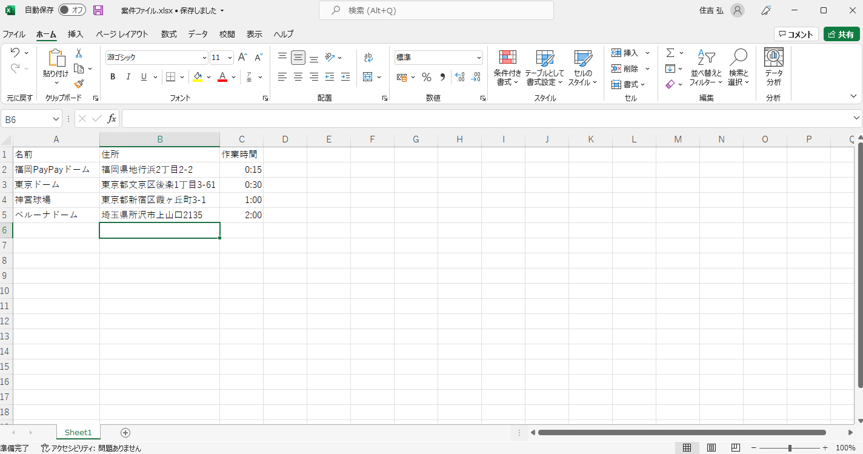This screenshot has height=454, width=863.
Task: Toggle the AutoSave switch
Action: point(72,10)
